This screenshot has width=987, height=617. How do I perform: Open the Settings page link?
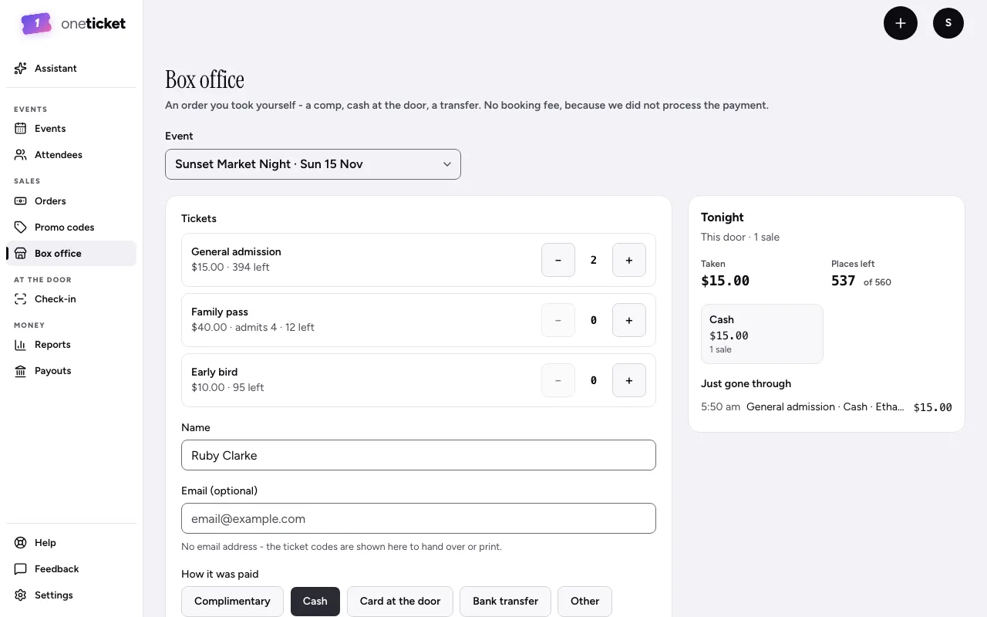pos(71,595)
